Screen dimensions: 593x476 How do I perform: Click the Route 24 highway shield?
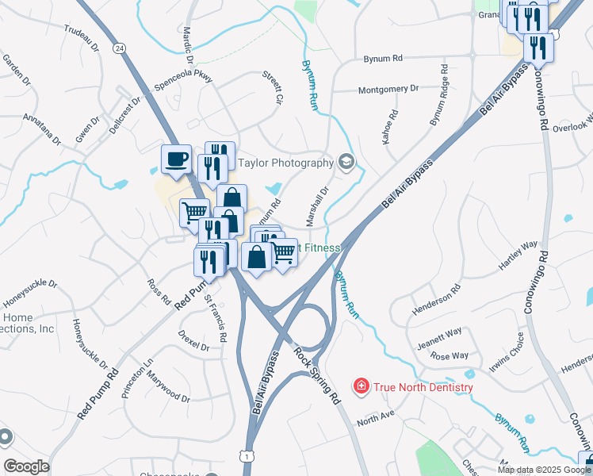pos(119,48)
